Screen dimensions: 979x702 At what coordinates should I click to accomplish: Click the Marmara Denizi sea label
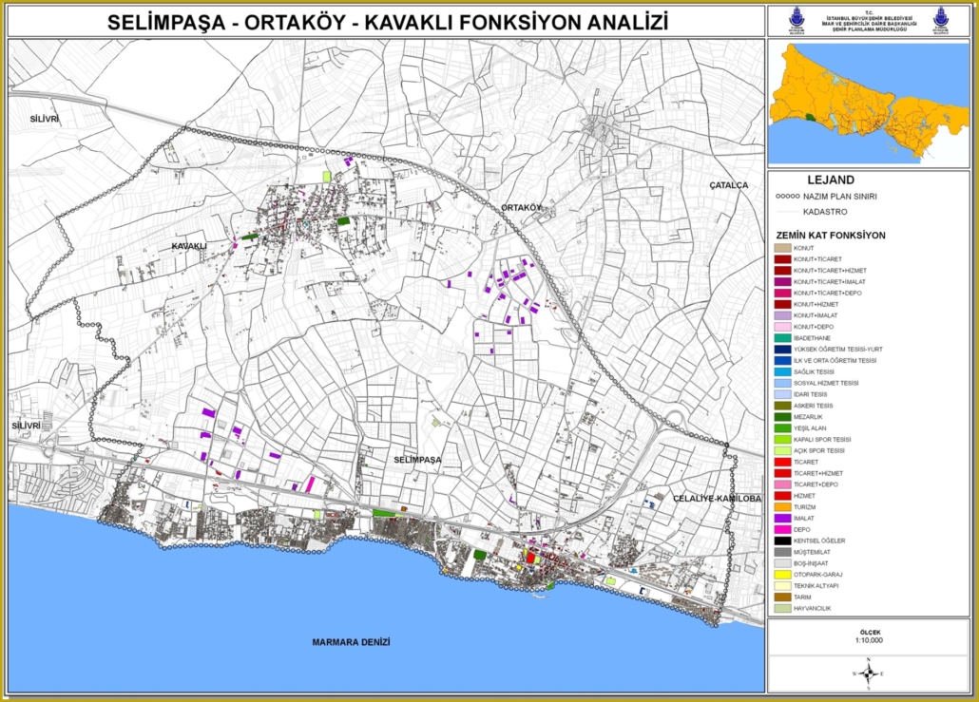[351, 642]
